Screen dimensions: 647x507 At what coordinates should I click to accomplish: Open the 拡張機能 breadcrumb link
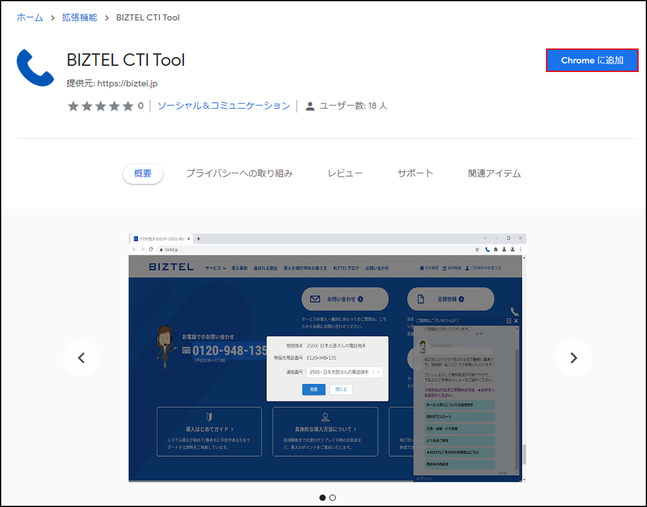coord(80,17)
